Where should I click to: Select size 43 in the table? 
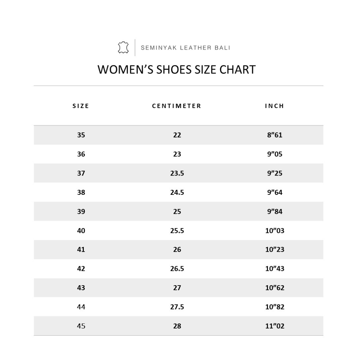coord(81,288)
